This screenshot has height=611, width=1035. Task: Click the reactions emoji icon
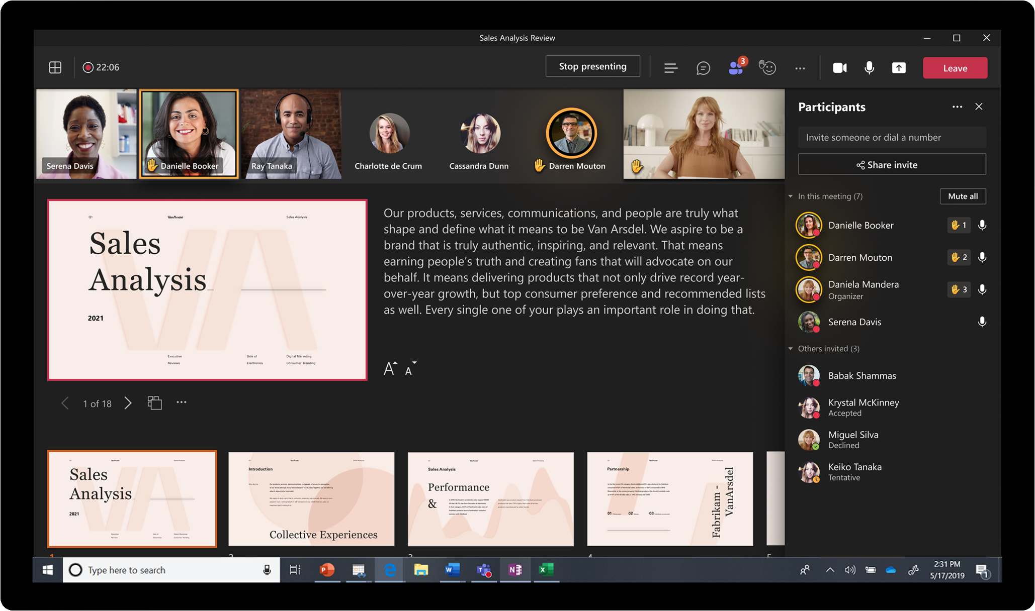pos(767,67)
